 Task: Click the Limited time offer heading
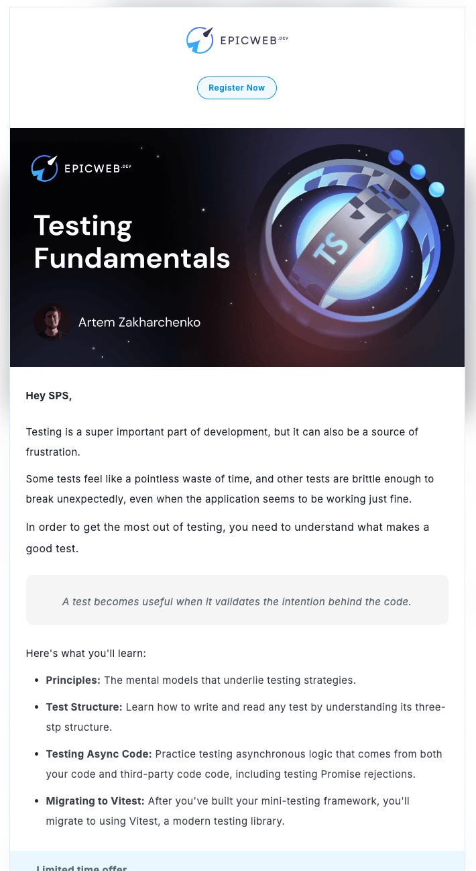[x=82, y=867]
